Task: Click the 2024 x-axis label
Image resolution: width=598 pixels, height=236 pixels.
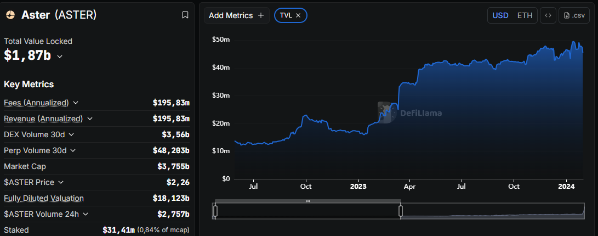Action: point(566,187)
